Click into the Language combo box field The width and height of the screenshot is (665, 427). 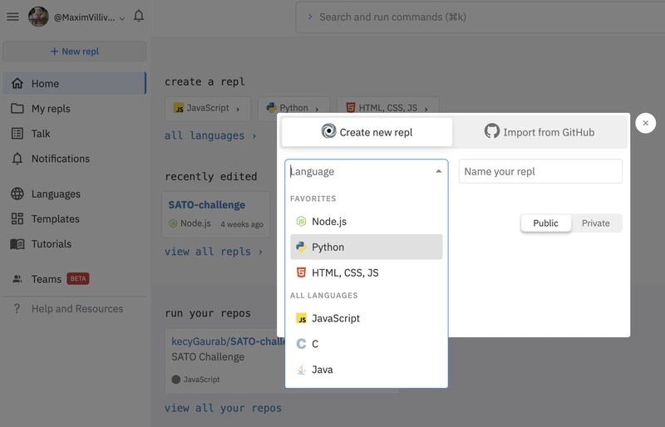[367, 171]
